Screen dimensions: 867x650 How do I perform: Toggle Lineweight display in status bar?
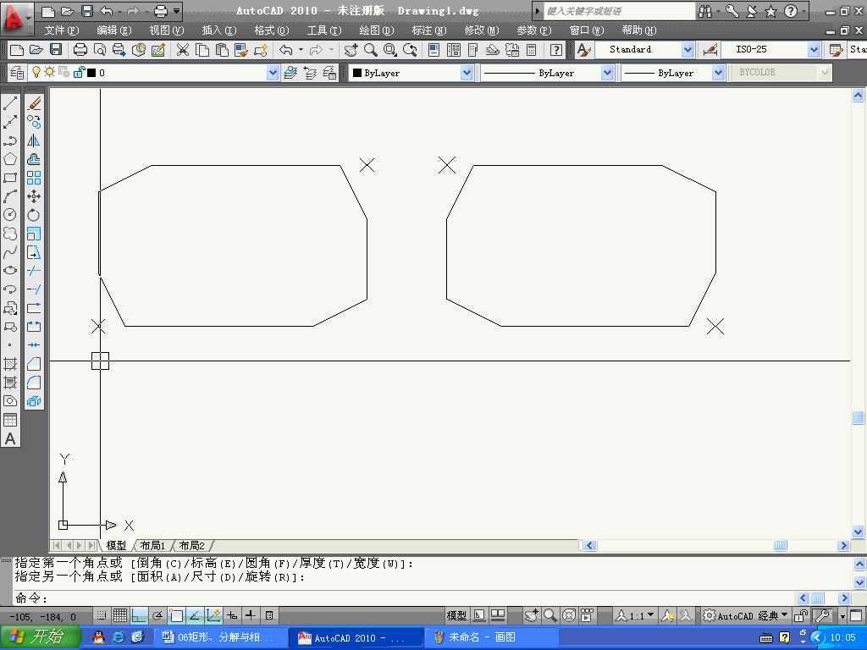[x=251, y=615]
